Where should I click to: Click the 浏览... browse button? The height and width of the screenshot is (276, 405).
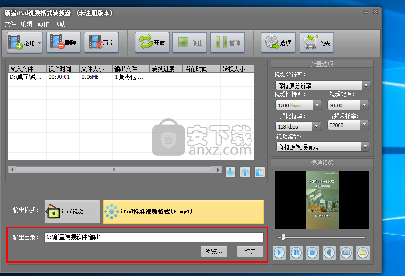pyautogui.click(x=214, y=252)
